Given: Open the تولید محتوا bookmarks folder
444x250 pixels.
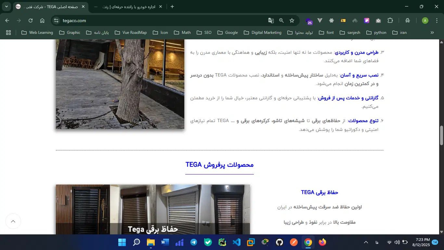Looking at the screenshot, I should (300, 33).
